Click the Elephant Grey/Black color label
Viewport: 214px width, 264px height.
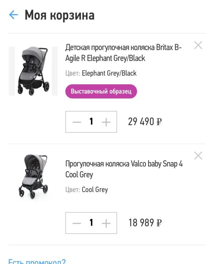[109, 73]
